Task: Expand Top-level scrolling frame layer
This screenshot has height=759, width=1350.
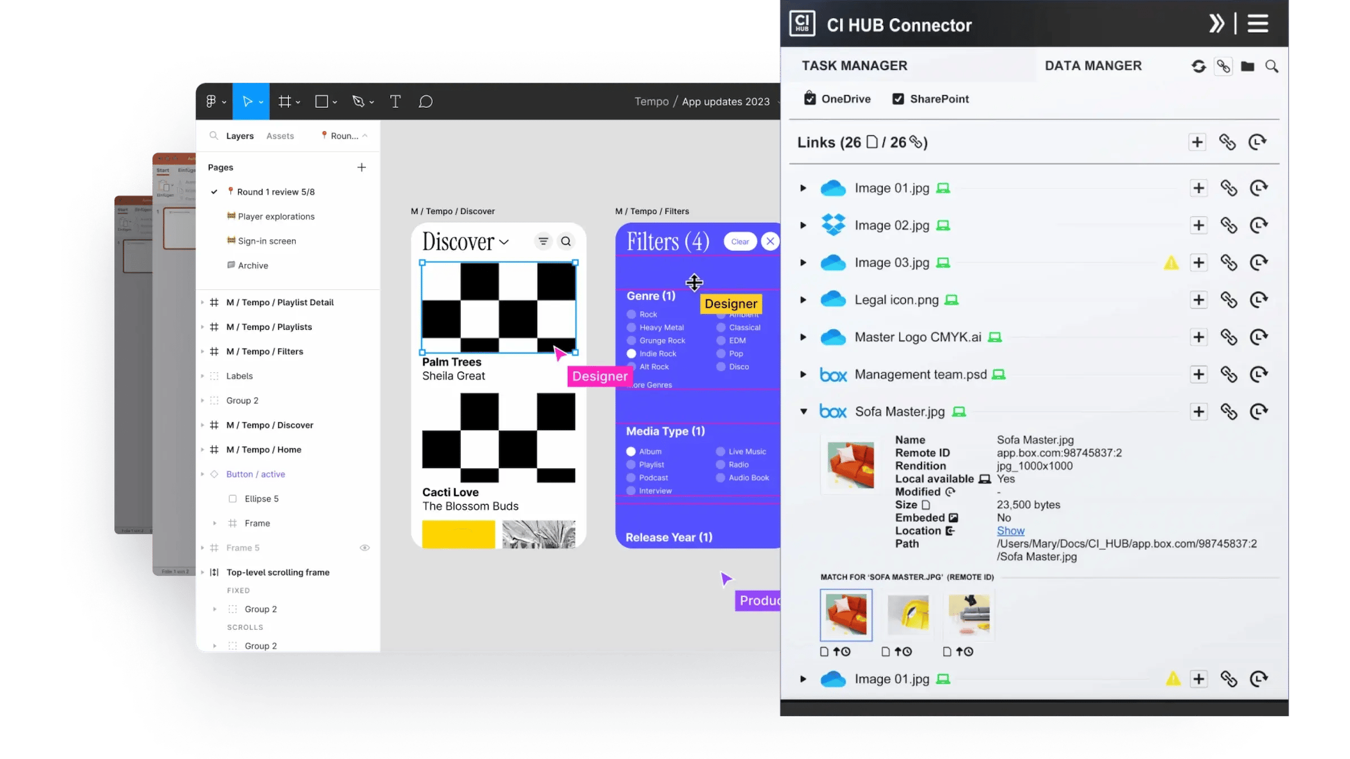Action: pos(203,572)
